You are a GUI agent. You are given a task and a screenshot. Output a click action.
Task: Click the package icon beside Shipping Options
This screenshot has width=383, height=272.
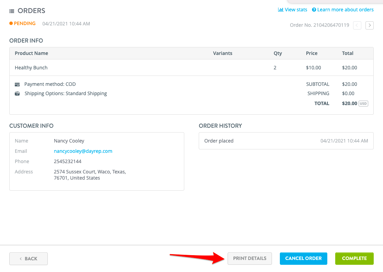pyautogui.click(x=17, y=93)
